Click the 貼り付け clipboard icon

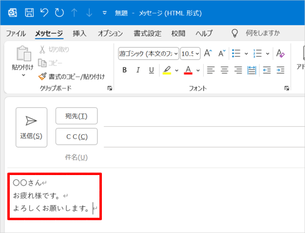coord(24,54)
